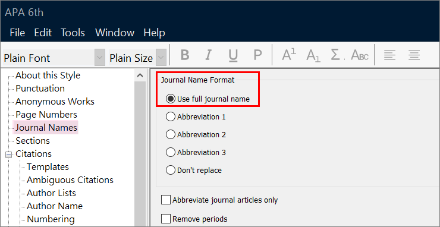Apply the Symbol font (sigma) icon
The image size is (440, 227).
point(336,55)
